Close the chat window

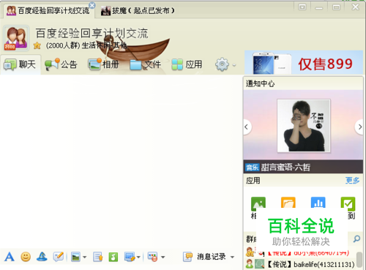pyautogui.click(x=355, y=7)
